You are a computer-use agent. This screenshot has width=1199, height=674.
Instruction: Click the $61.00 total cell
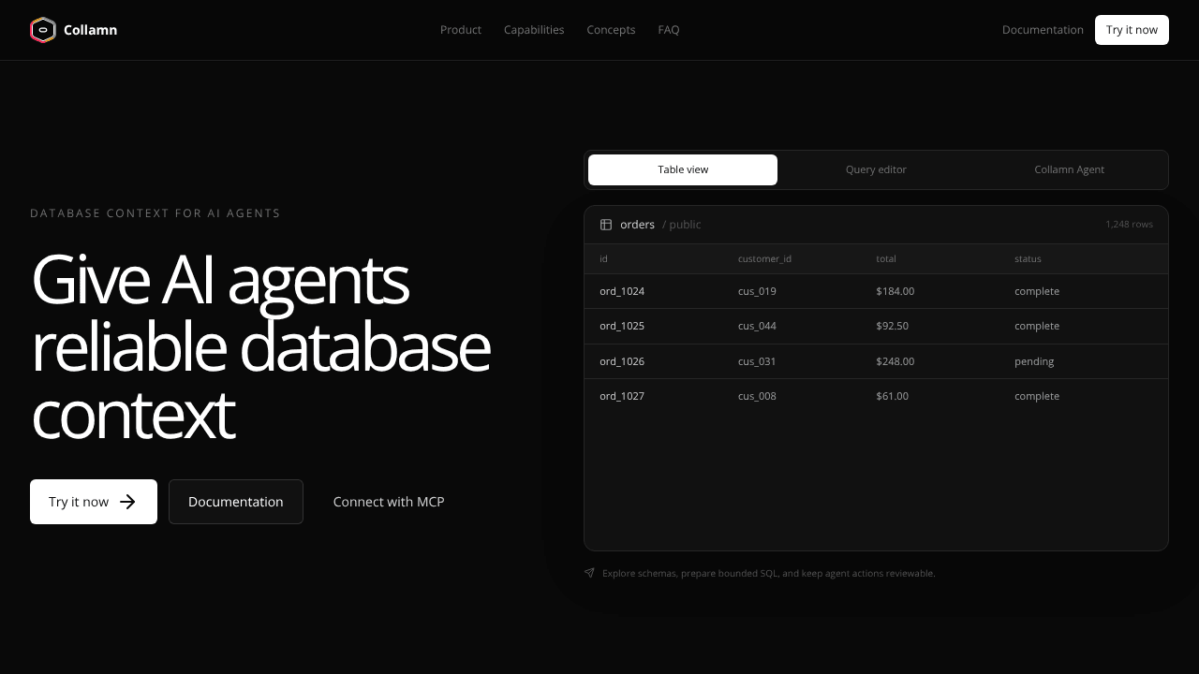pyautogui.click(x=892, y=396)
